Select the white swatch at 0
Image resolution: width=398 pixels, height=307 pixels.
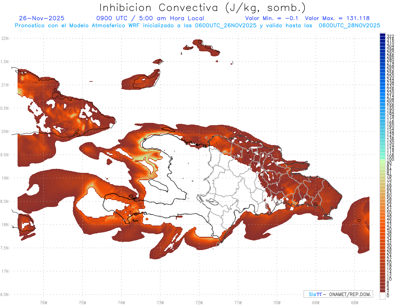tap(382, 296)
